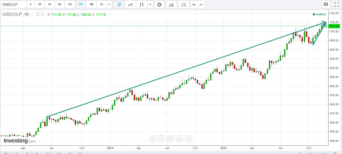Viewport: 342px width, 154px height.
Task: Set the interval to 1D
Action: (70, 4)
